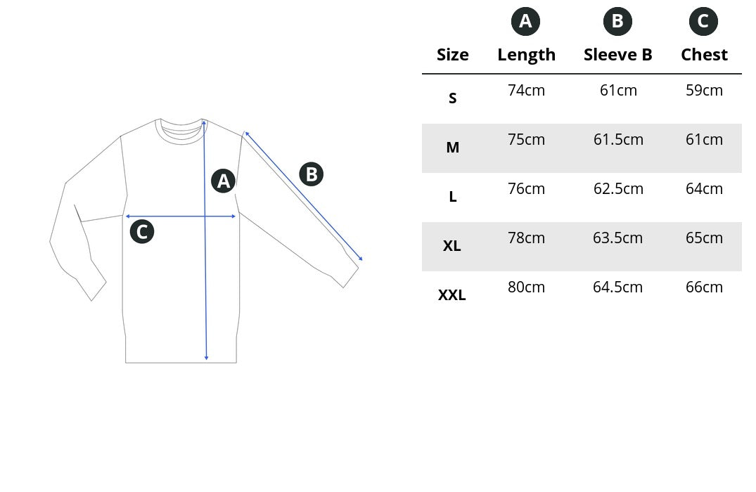
Task: Select the C chest marker on shirt diagram
Action: (142, 231)
